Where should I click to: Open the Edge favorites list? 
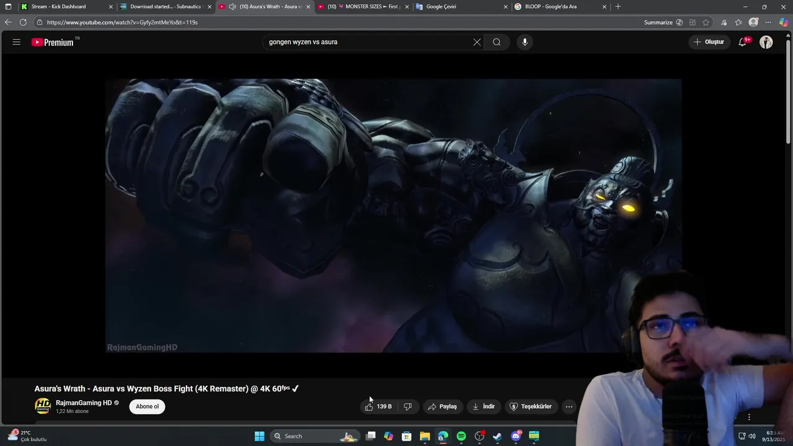coord(738,22)
